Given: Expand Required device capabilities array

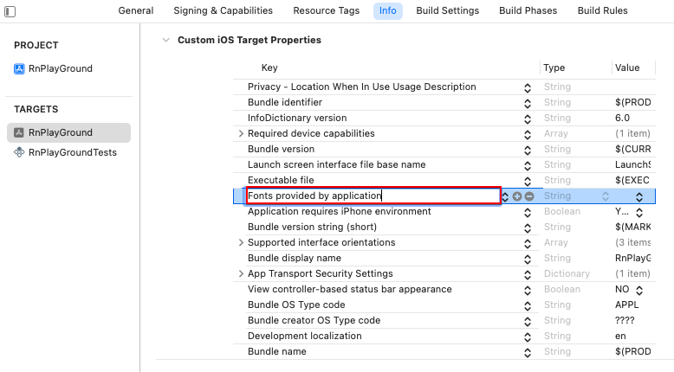Looking at the screenshot, I should tap(241, 133).
